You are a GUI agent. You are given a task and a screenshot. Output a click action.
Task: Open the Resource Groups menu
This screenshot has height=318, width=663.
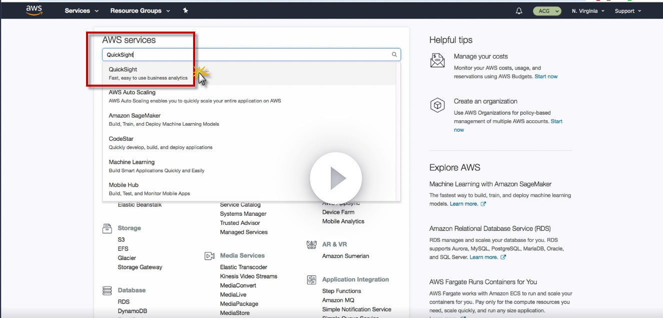pos(140,11)
